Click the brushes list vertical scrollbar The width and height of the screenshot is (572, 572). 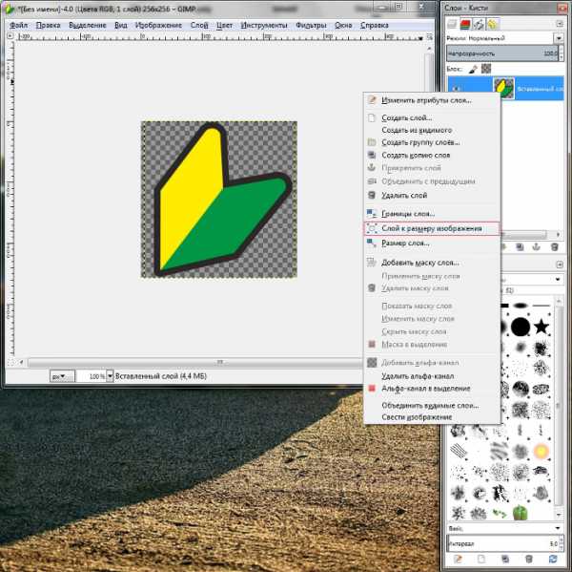click(559, 407)
